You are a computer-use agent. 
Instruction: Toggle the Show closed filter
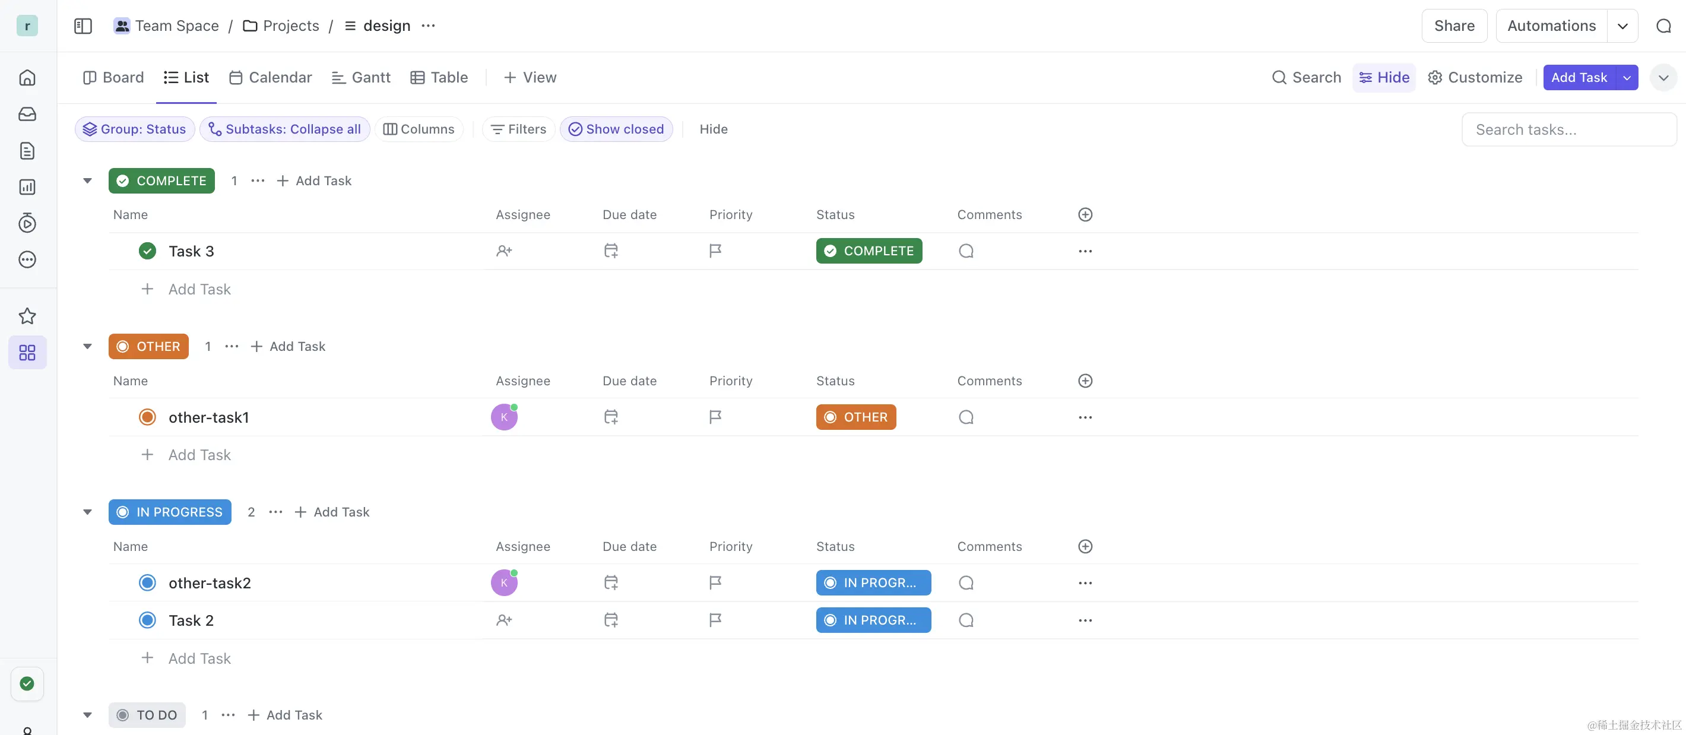click(616, 129)
